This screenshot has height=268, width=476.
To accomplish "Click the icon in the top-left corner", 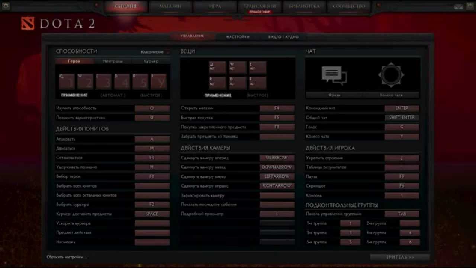I will [x=6, y=6].
